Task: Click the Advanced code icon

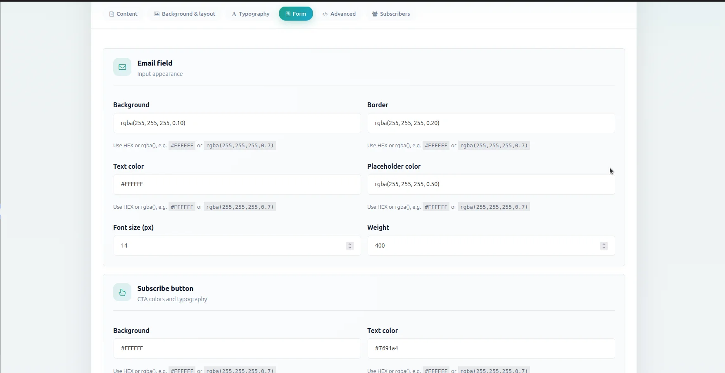Action: pyautogui.click(x=325, y=14)
